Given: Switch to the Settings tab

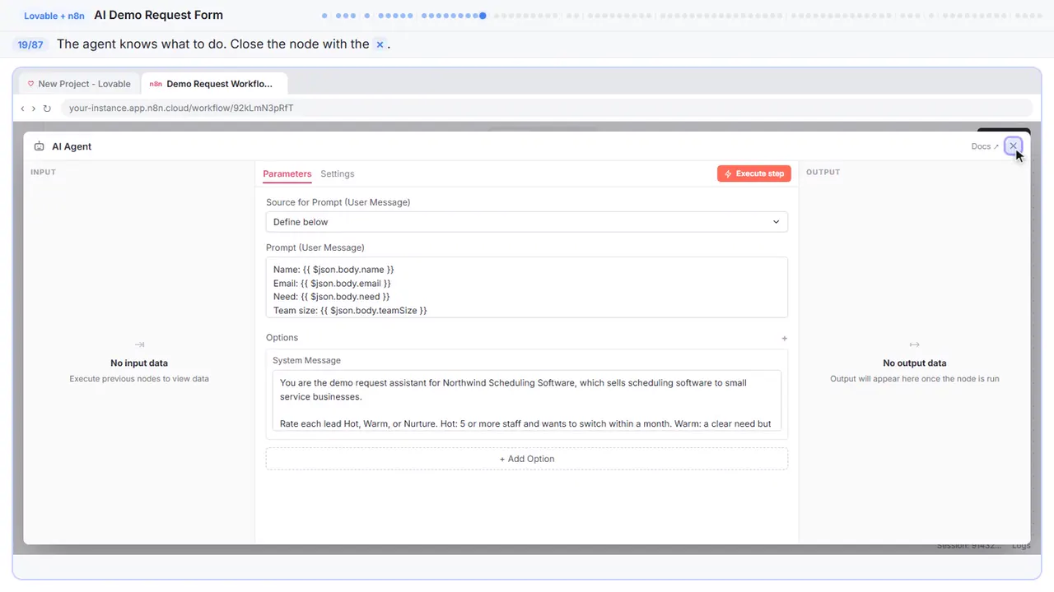Looking at the screenshot, I should (338, 173).
